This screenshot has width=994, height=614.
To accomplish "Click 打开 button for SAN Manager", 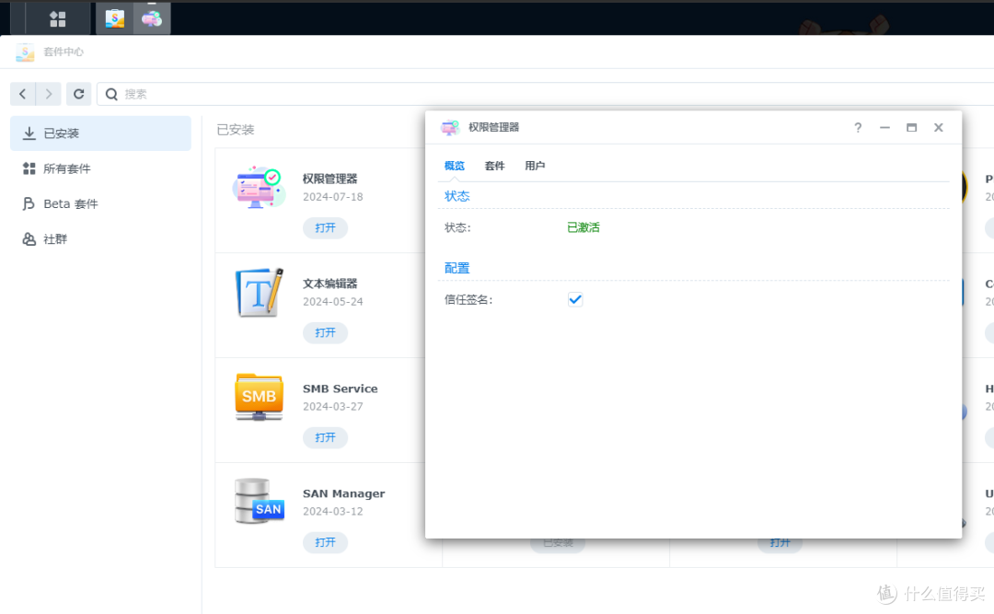I will coord(325,542).
